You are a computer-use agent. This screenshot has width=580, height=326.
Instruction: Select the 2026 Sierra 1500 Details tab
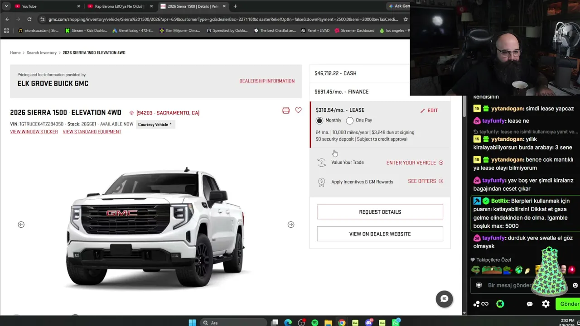[193, 6]
